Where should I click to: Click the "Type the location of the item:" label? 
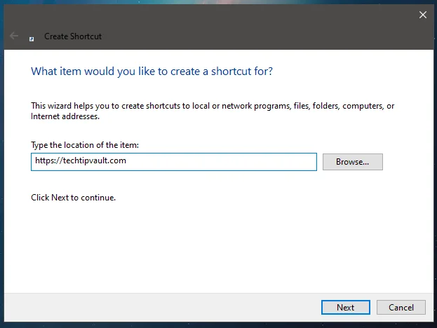(x=85, y=145)
